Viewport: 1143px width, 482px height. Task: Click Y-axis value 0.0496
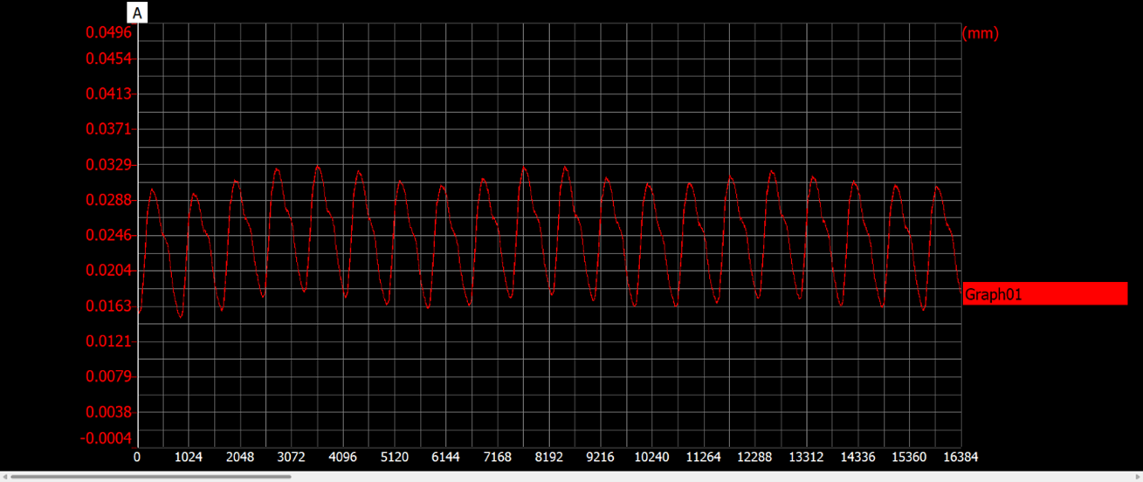pos(108,32)
